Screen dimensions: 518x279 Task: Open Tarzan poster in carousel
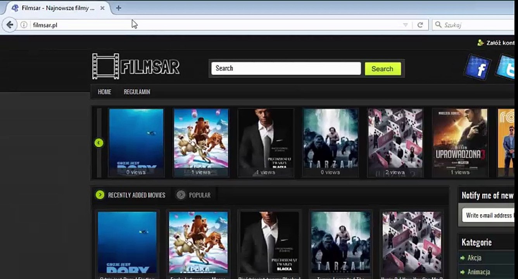(330, 143)
